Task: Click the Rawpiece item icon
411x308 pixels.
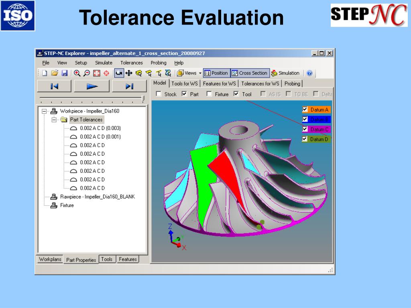Action: coord(54,197)
